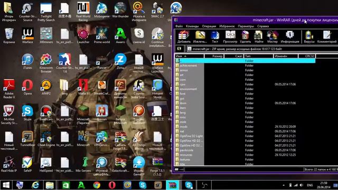This screenshot has height=190, width=338.
Task: Open the Избранное menu
Action: [x=227, y=26]
